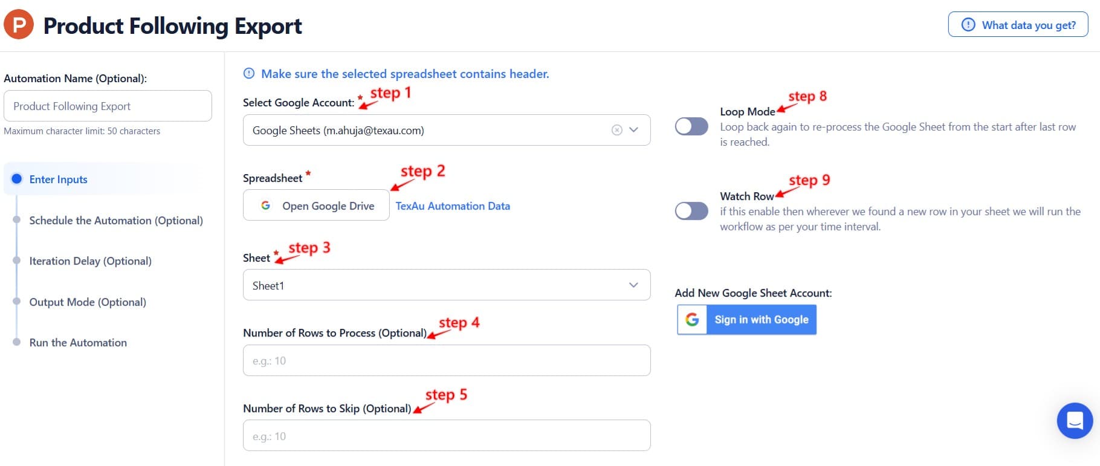
Task: Expand the Sheet1 dropdown
Action: click(x=633, y=285)
